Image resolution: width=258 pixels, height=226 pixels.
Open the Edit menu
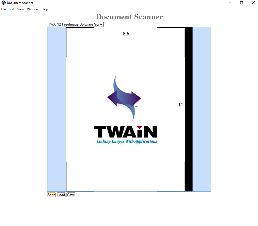[11, 9]
